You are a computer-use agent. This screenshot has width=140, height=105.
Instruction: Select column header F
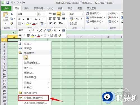coord(81,37)
